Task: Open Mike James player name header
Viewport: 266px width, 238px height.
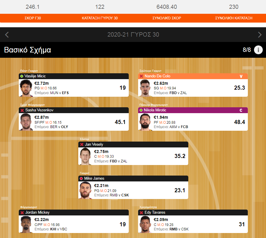Action: [133, 178]
